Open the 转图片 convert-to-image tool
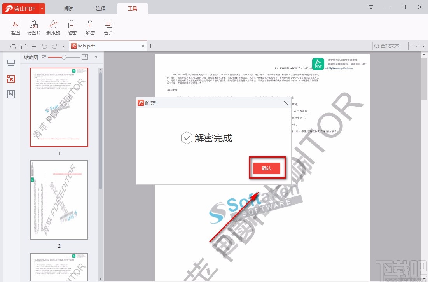 coord(34,27)
